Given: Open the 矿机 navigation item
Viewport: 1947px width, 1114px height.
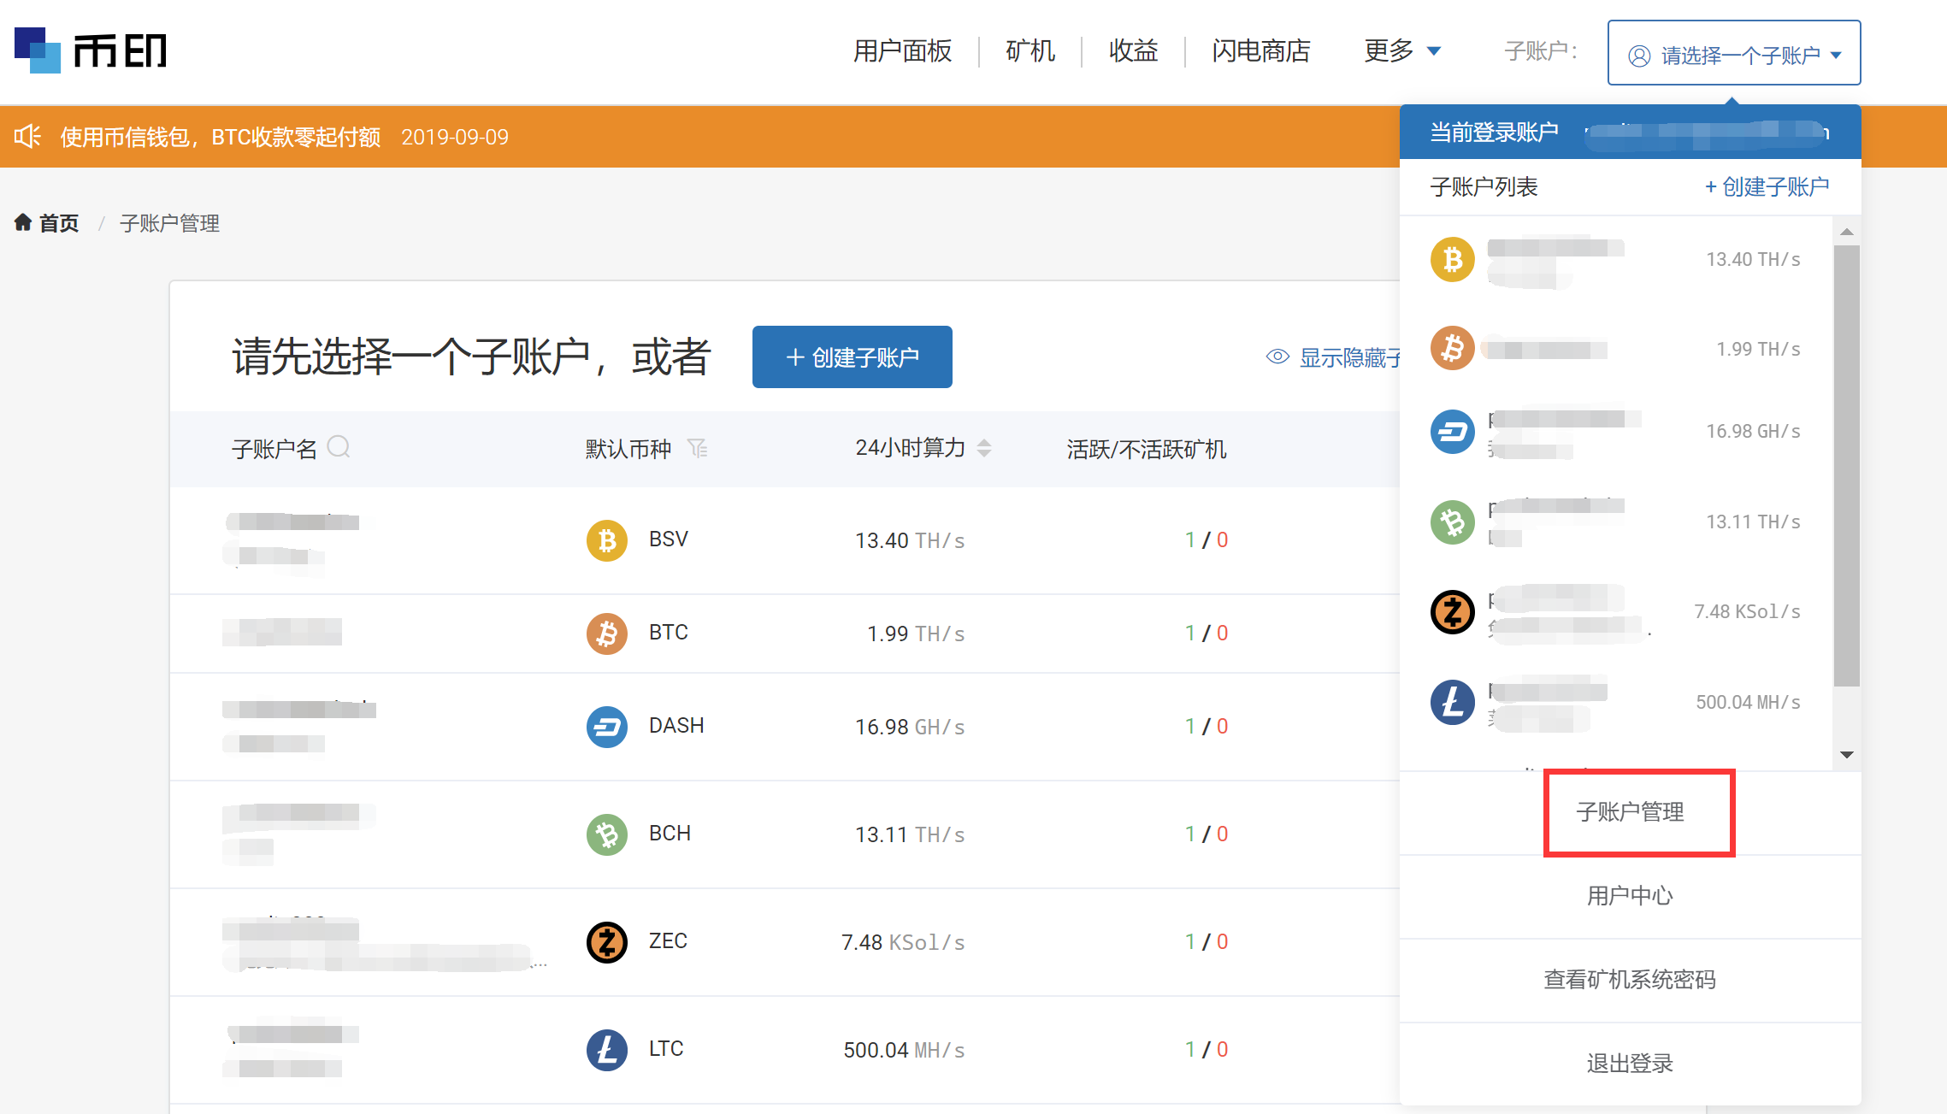Looking at the screenshot, I should pyautogui.click(x=1030, y=51).
